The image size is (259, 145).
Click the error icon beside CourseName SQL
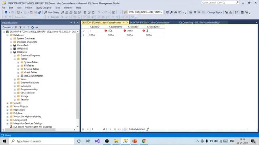125,31
